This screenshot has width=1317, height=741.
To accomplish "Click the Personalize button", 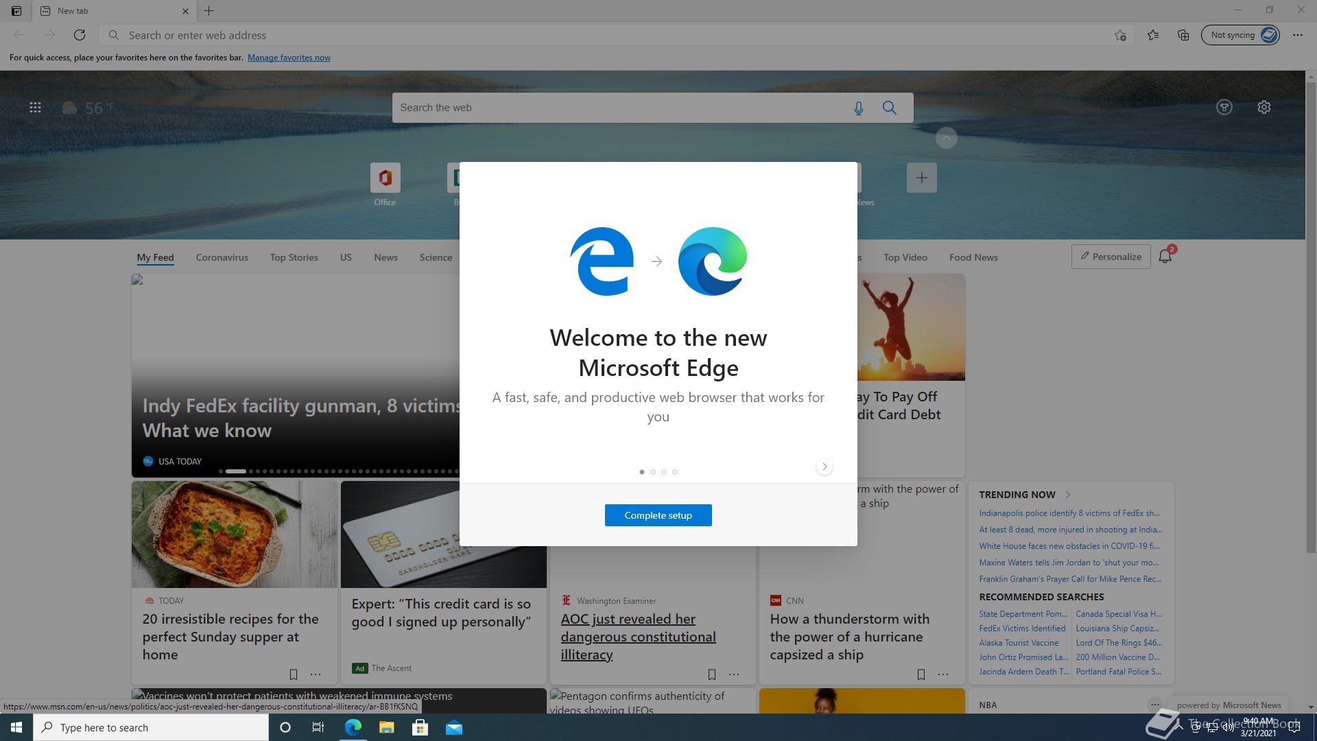I will coord(1111,257).
